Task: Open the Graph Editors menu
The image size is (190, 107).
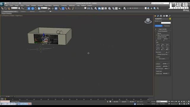Action: [x=48, y=6]
